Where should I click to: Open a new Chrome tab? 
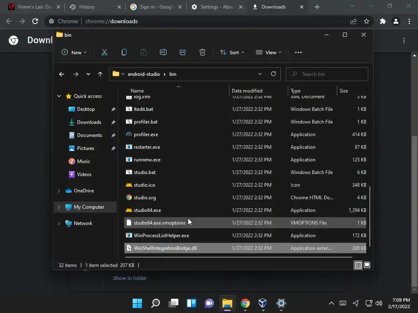317,7
